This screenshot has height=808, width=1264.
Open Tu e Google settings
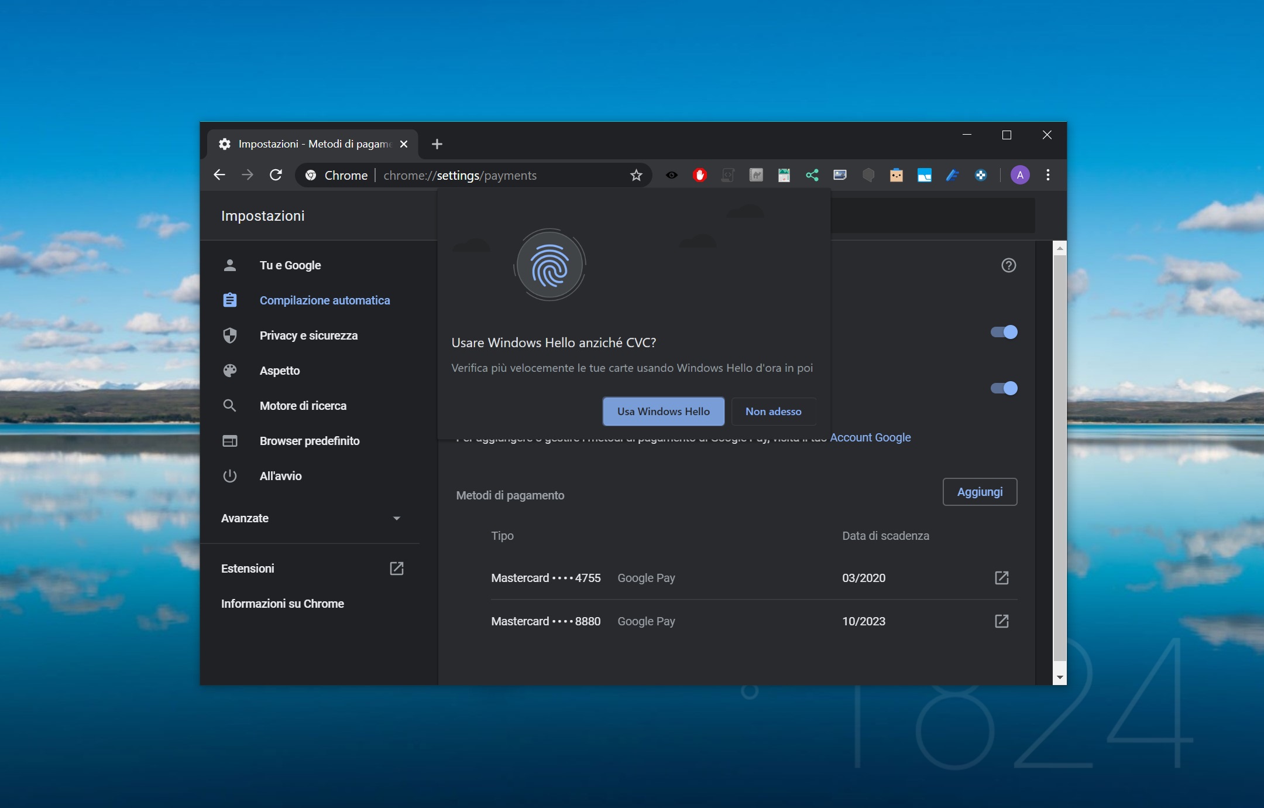pos(290,265)
